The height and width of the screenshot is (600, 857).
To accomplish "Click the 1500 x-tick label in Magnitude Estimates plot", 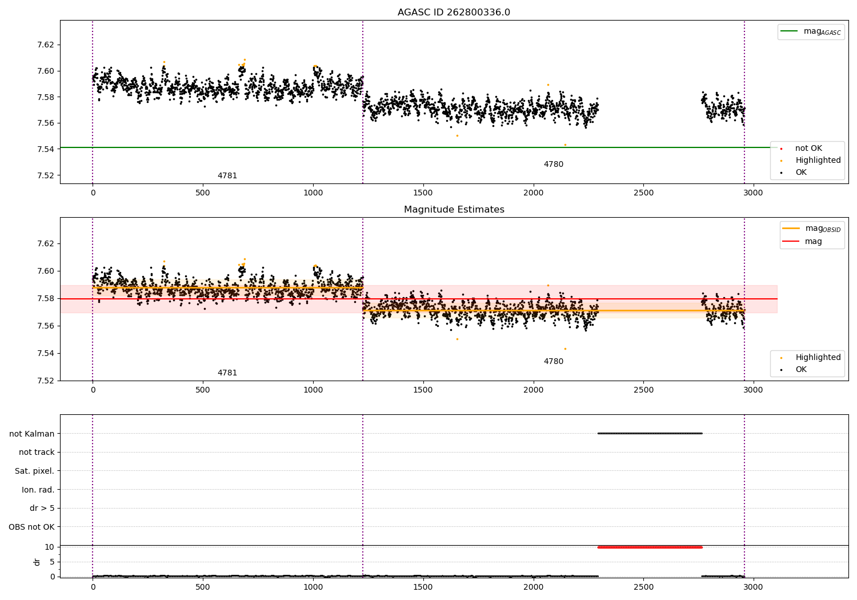I will (423, 390).
